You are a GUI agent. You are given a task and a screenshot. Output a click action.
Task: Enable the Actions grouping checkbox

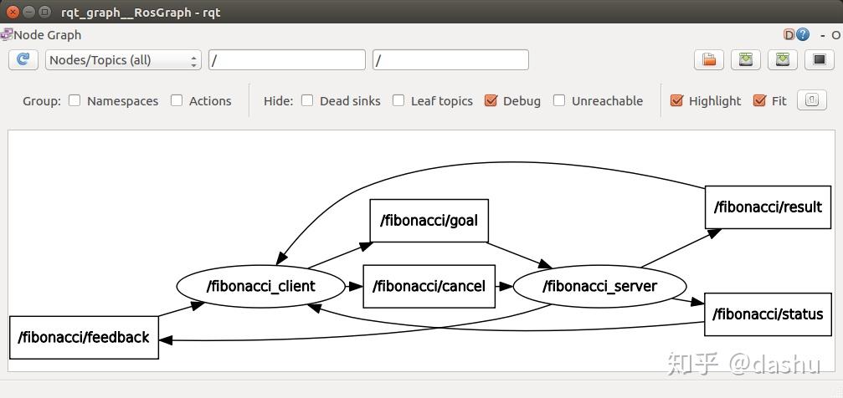(177, 100)
